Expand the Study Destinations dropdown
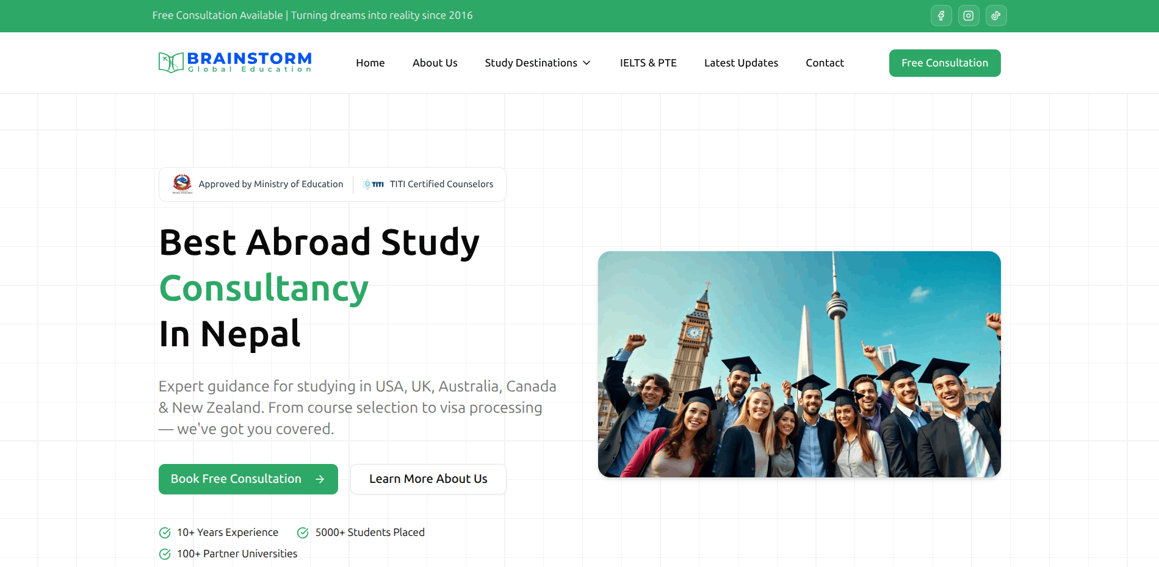1159x567 pixels. click(537, 63)
